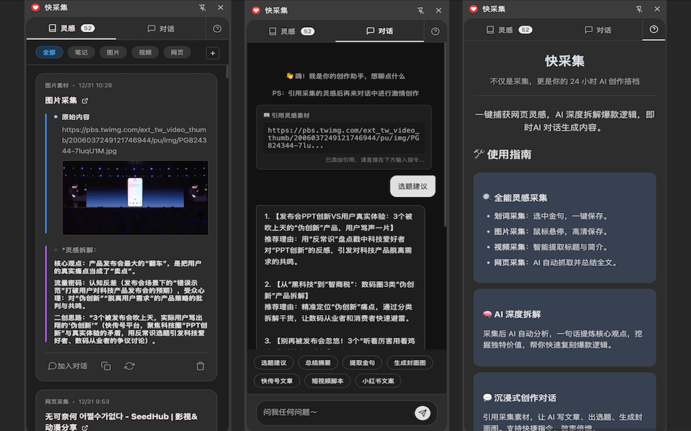Click the 快传号文章 quick command

pyautogui.click(x=277, y=381)
